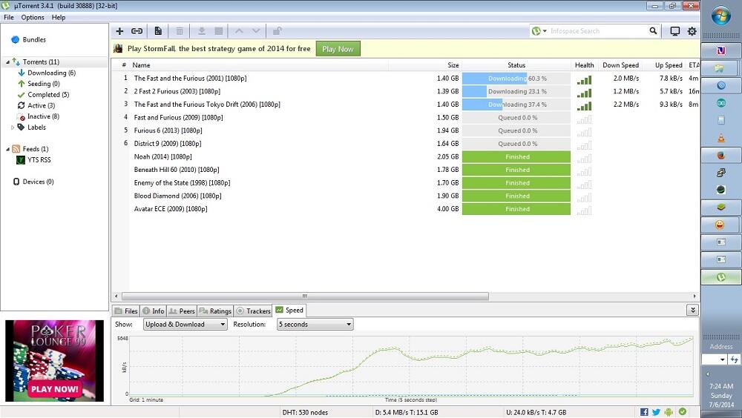This screenshot has height=418, width=742.
Task: Open the Resolution 5 seconds dropdown
Action: [x=315, y=325]
